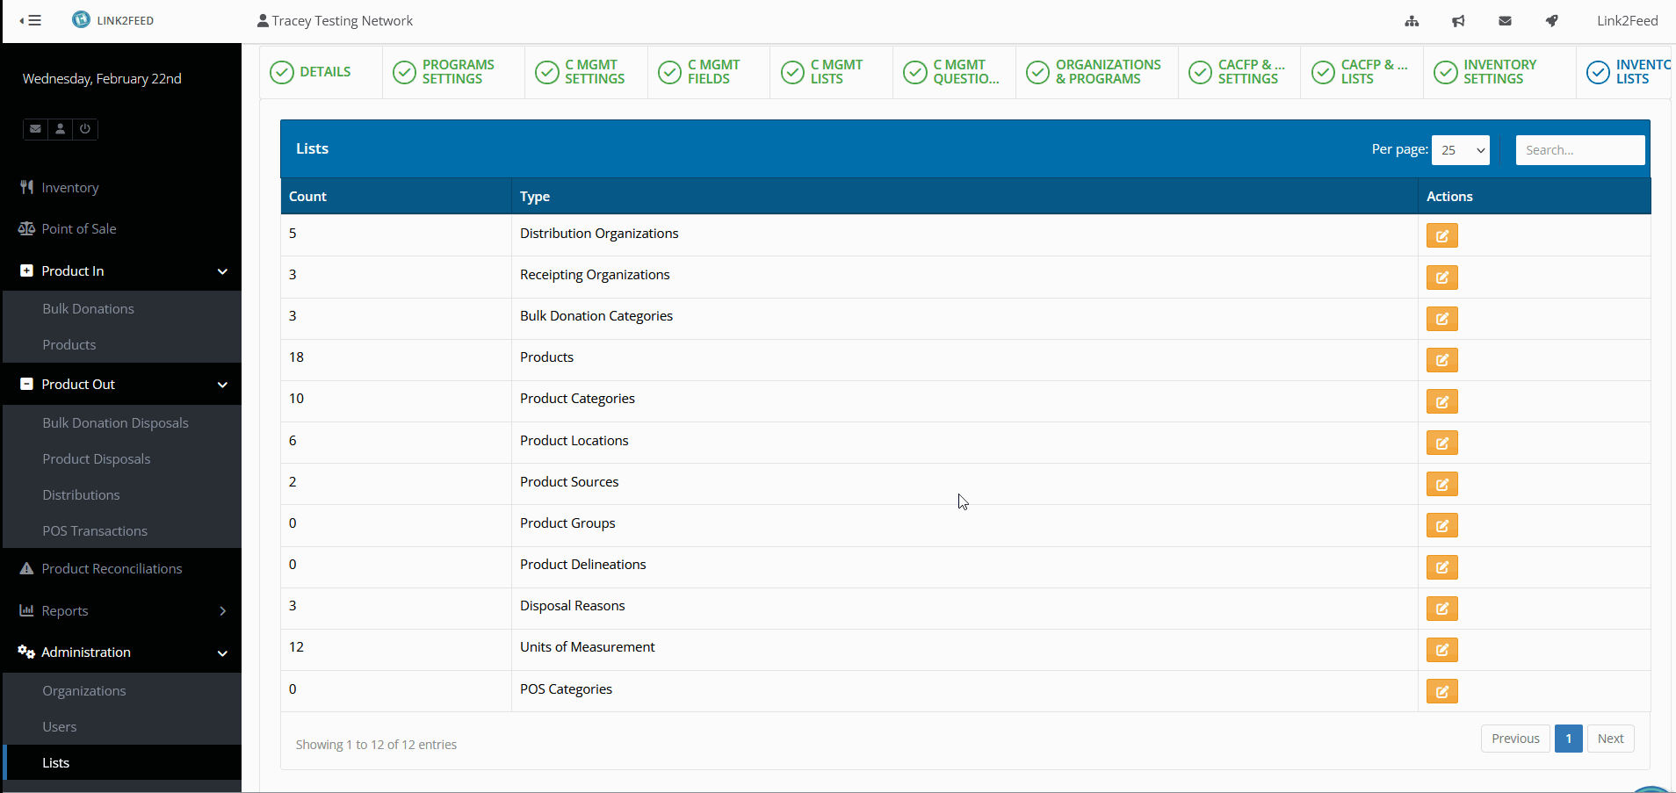
Task: Click the Search input field
Action: [x=1579, y=150]
